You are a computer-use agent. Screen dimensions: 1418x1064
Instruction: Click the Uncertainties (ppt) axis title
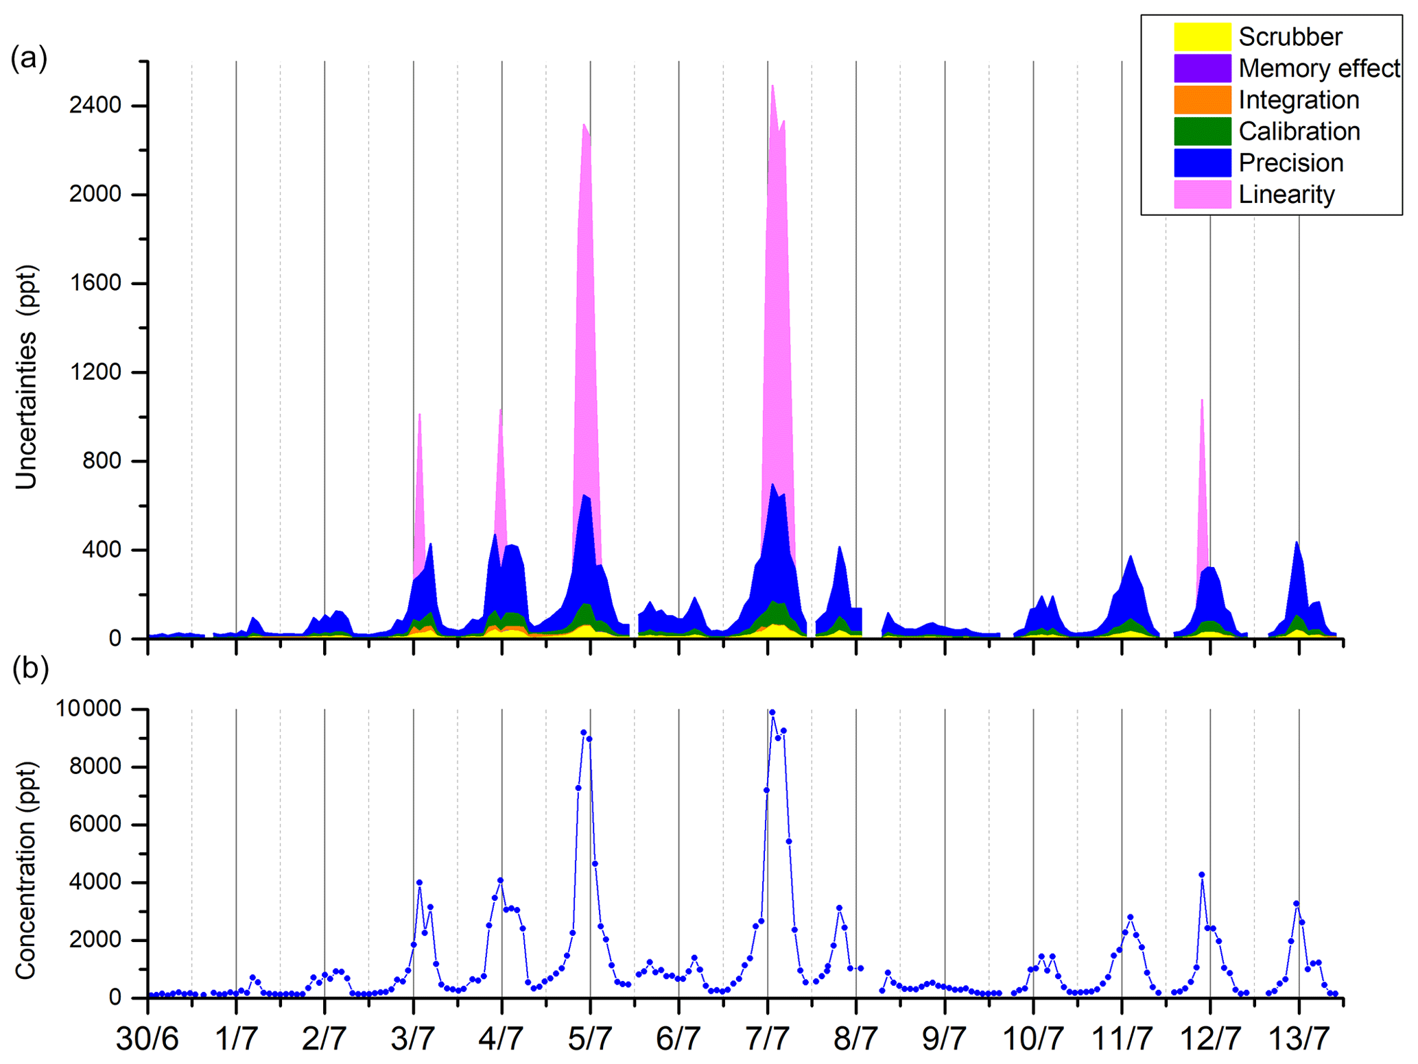26,377
